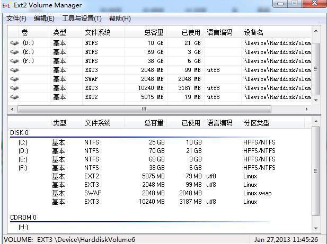Open the 工具与设置(T) menu
Screen dimensions: 327x244
coord(82,19)
